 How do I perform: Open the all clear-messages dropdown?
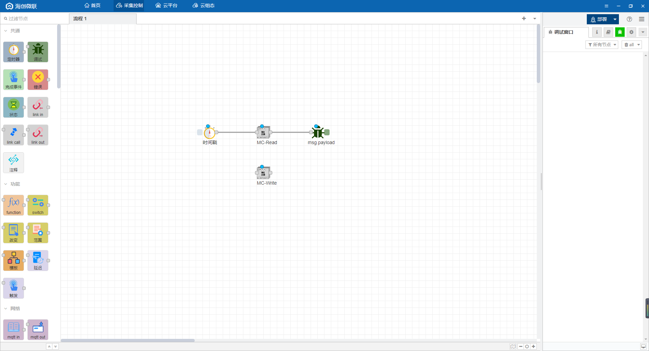coord(632,45)
